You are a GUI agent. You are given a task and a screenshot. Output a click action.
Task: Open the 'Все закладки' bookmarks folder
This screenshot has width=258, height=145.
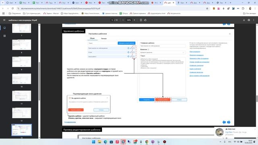pos(250,13)
